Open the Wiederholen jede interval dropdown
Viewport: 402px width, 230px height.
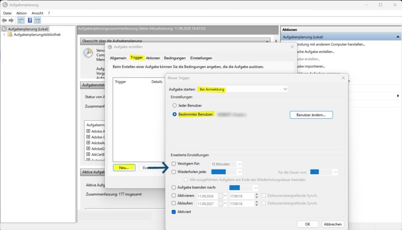pos(227,172)
